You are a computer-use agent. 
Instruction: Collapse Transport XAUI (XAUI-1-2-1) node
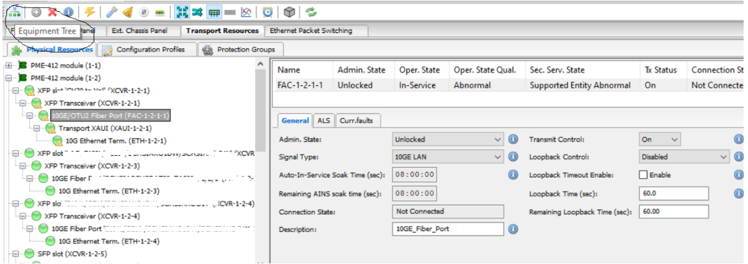(36, 128)
